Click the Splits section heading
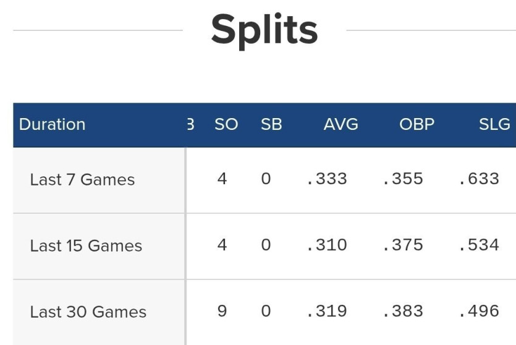This screenshot has height=345, width=516. [x=264, y=30]
